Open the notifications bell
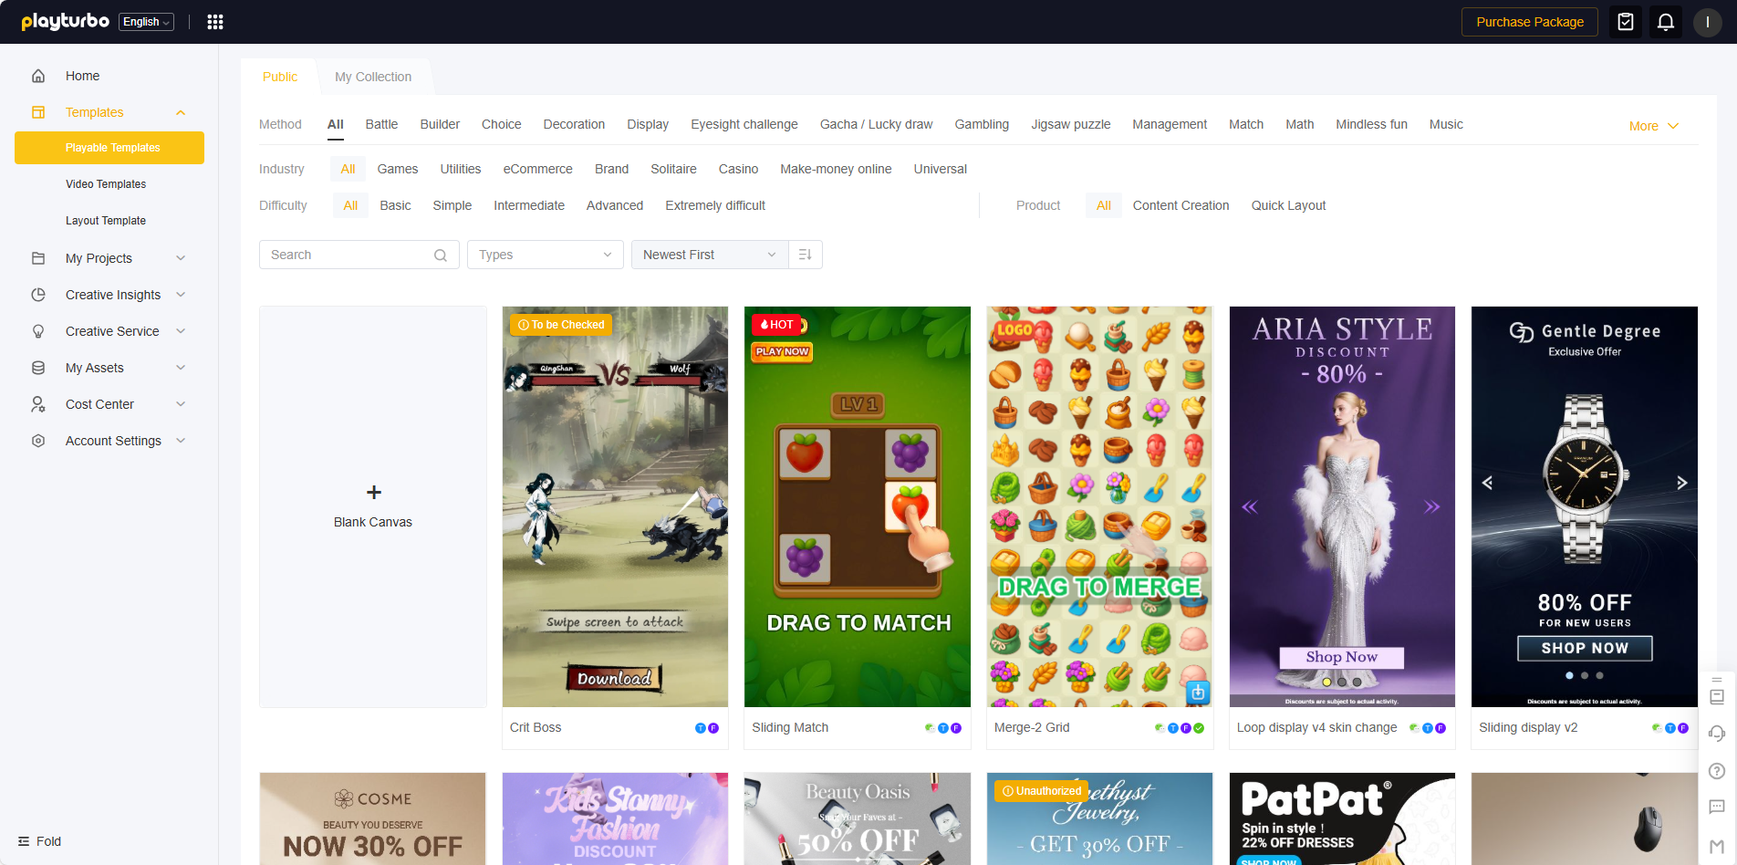Screen dimensions: 1737x865 (x=1665, y=22)
